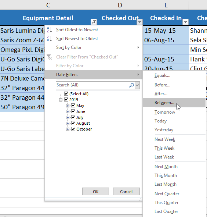
Task: Filter dates by Today
Action: 174,121
